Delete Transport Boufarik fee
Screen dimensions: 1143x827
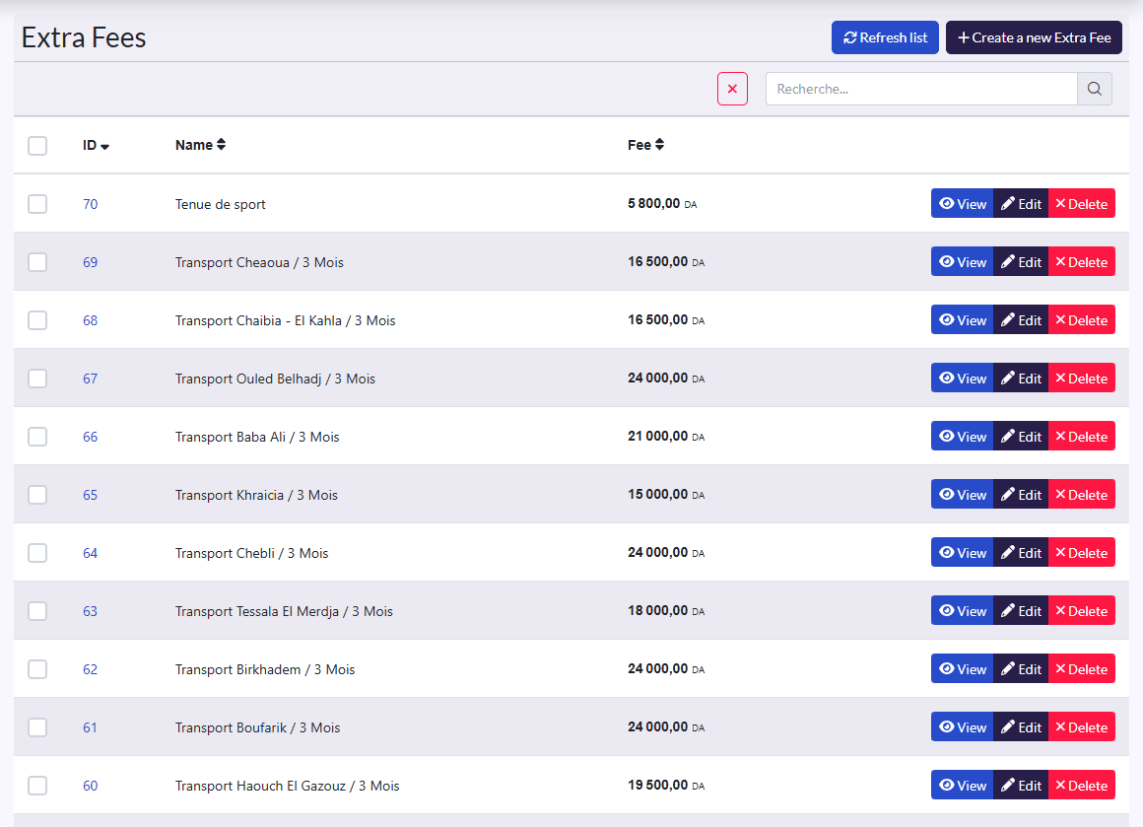click(1082, 726)
